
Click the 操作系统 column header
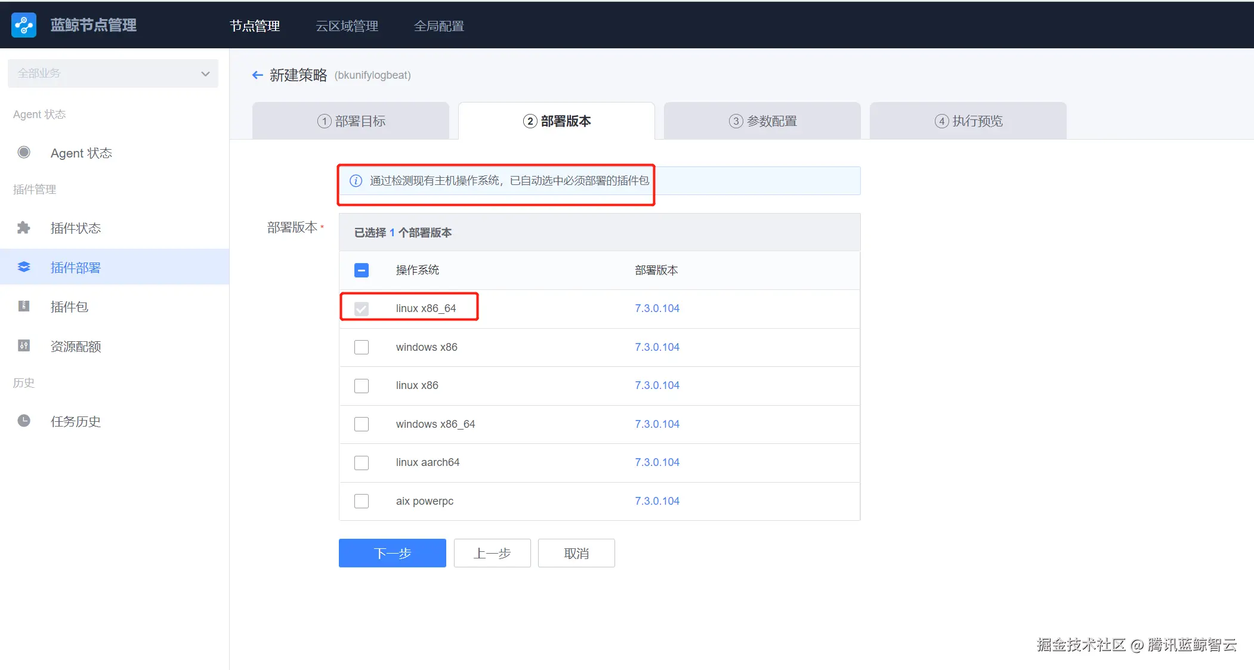tap(418, 270)
